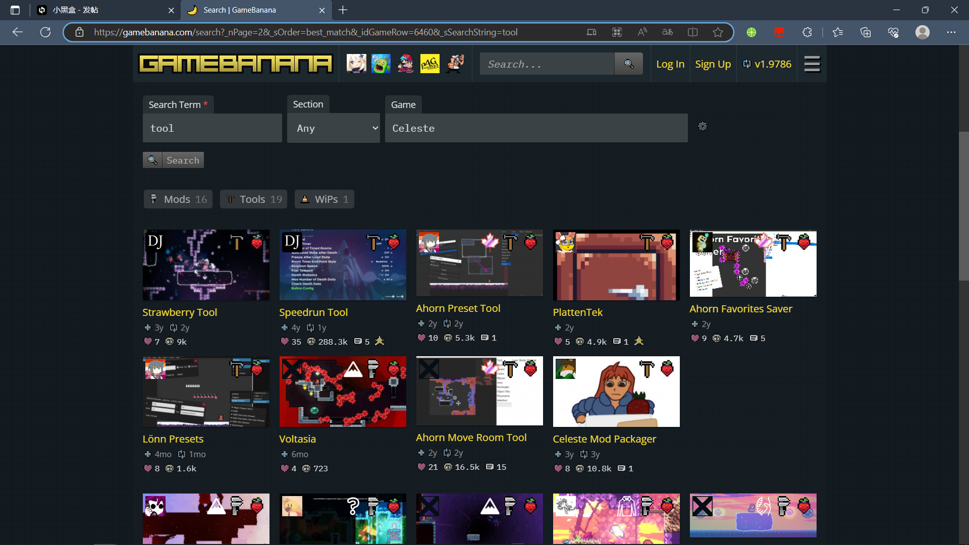The height and width of the screenshot is (545, 969).
Task: Click browser back arrow
Action: coord(18,32)
